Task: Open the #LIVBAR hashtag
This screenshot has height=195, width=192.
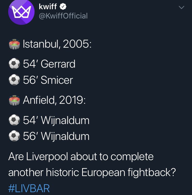Action: click(x=29, y=189)
